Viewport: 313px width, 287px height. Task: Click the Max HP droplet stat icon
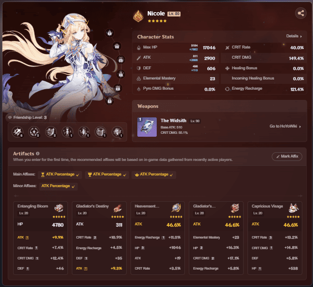pyautogui.click(x=139, y=48)
